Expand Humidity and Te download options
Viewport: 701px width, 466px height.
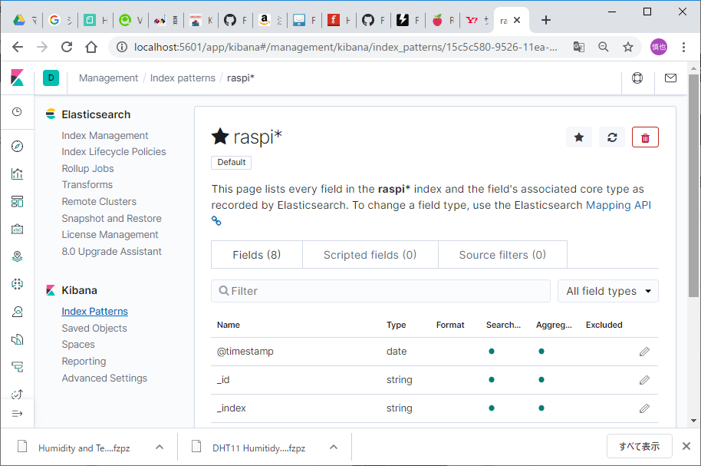pos(160,447)
